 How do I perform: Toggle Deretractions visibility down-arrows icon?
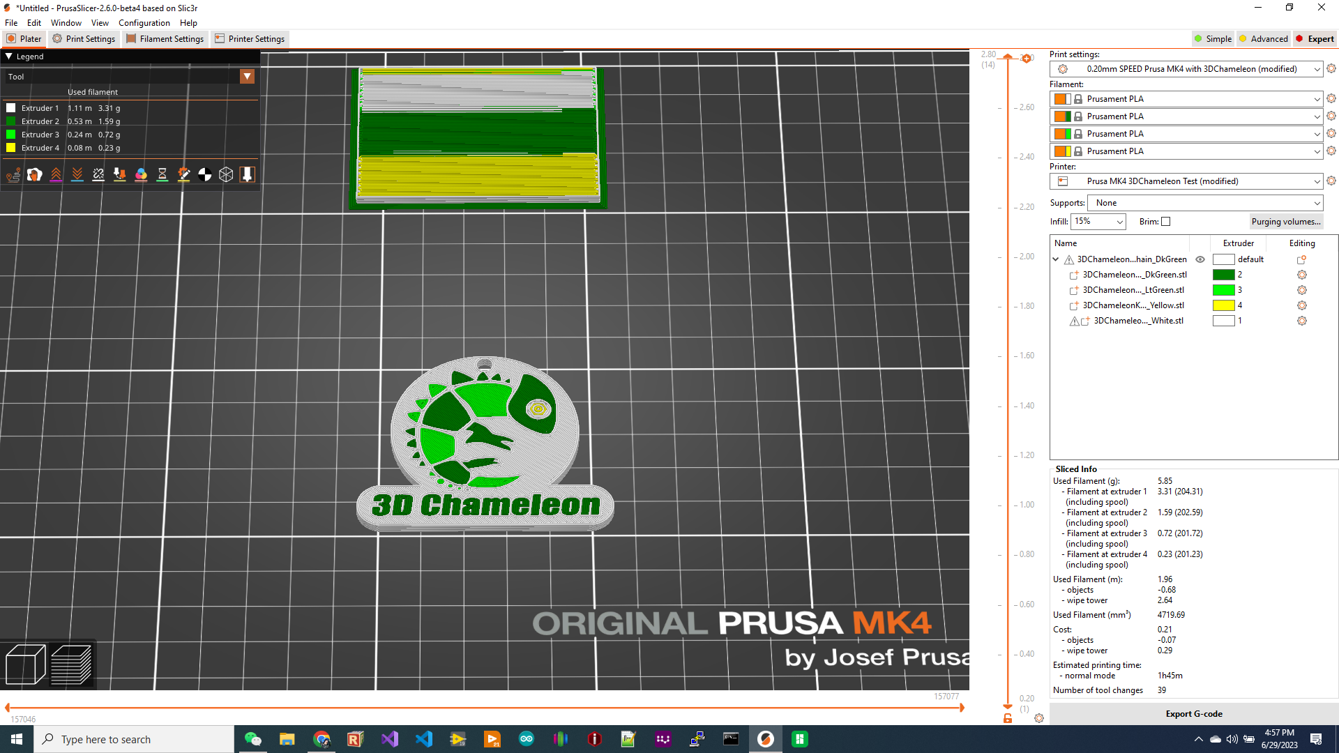coord(77,175)
